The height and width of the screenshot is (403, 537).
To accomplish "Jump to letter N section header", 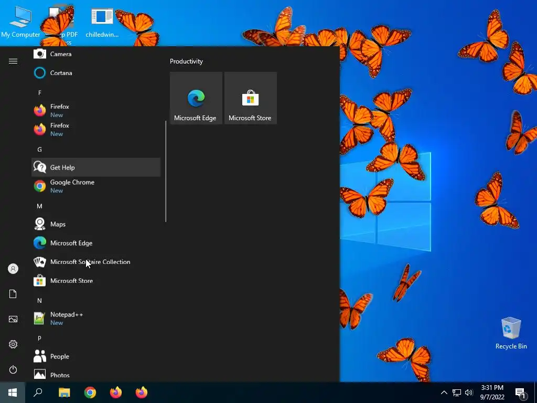I will [40, 301].
